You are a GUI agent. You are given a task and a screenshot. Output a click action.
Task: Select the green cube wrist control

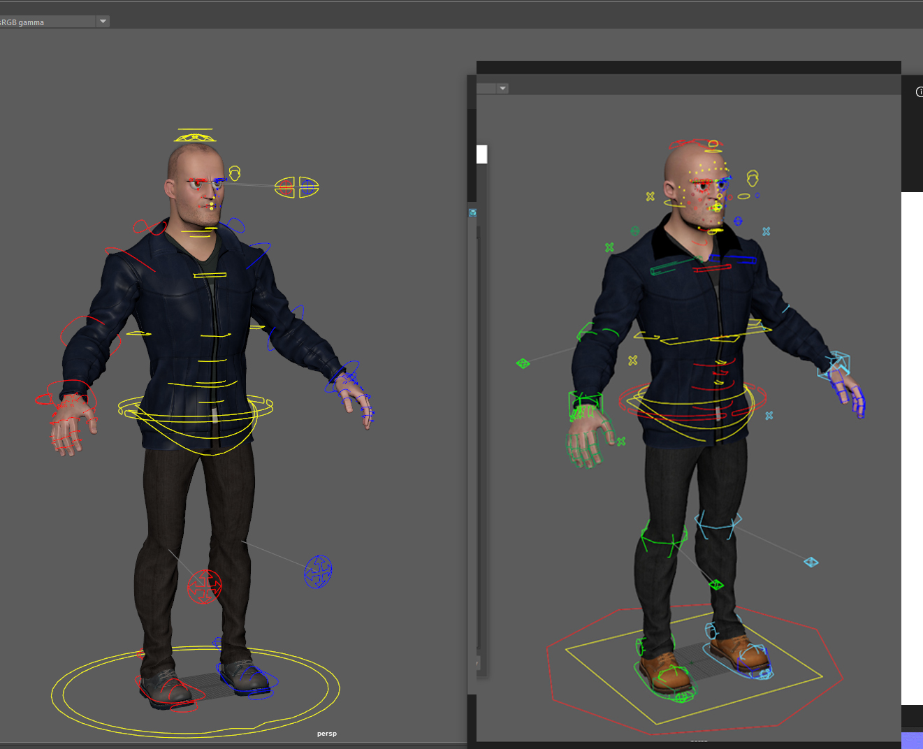click(585, 403)
